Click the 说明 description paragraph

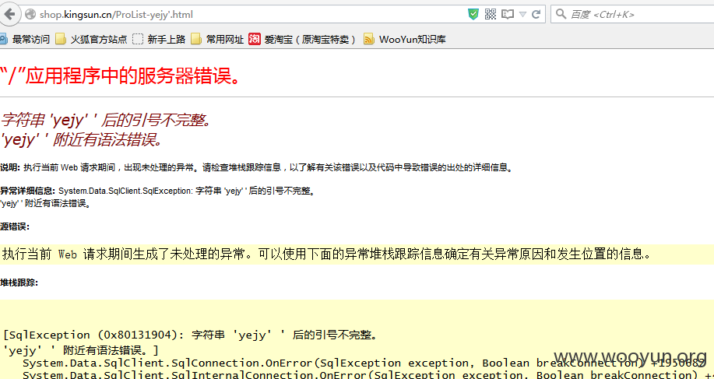tap(257, 167)
